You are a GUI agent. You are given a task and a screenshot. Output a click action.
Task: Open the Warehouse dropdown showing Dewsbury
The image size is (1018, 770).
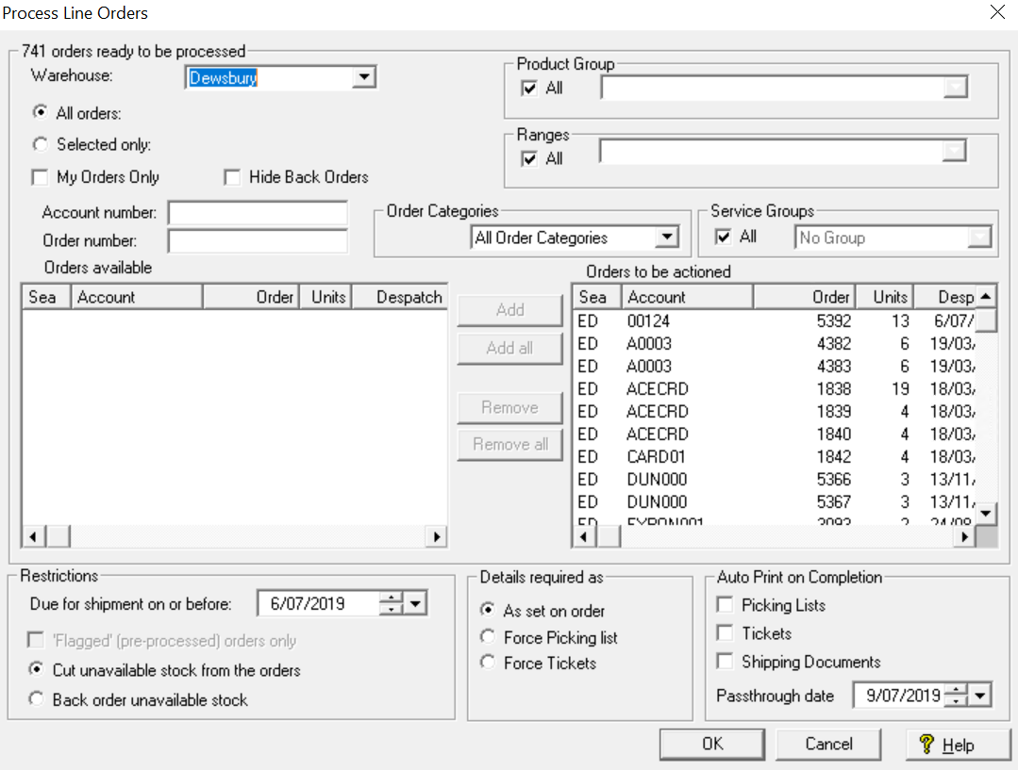pyautogui.click(x=363, y=77)
